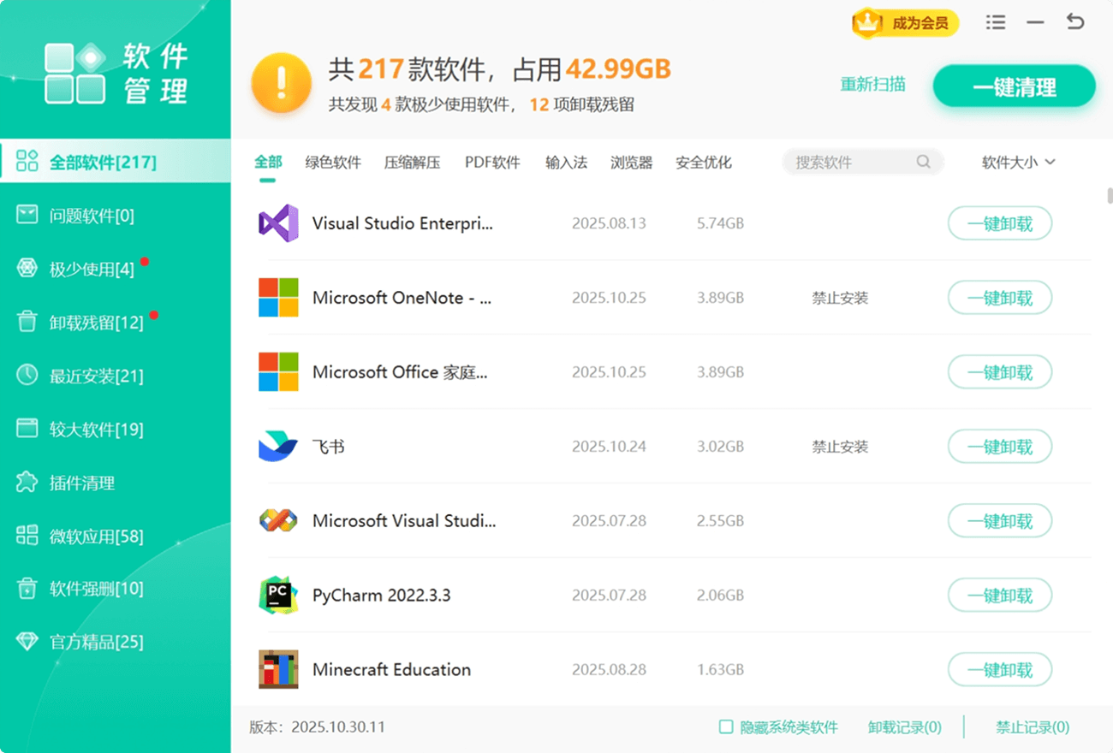Click the vertical scrollbar thumb of the software list

(x=1110, y=195)
